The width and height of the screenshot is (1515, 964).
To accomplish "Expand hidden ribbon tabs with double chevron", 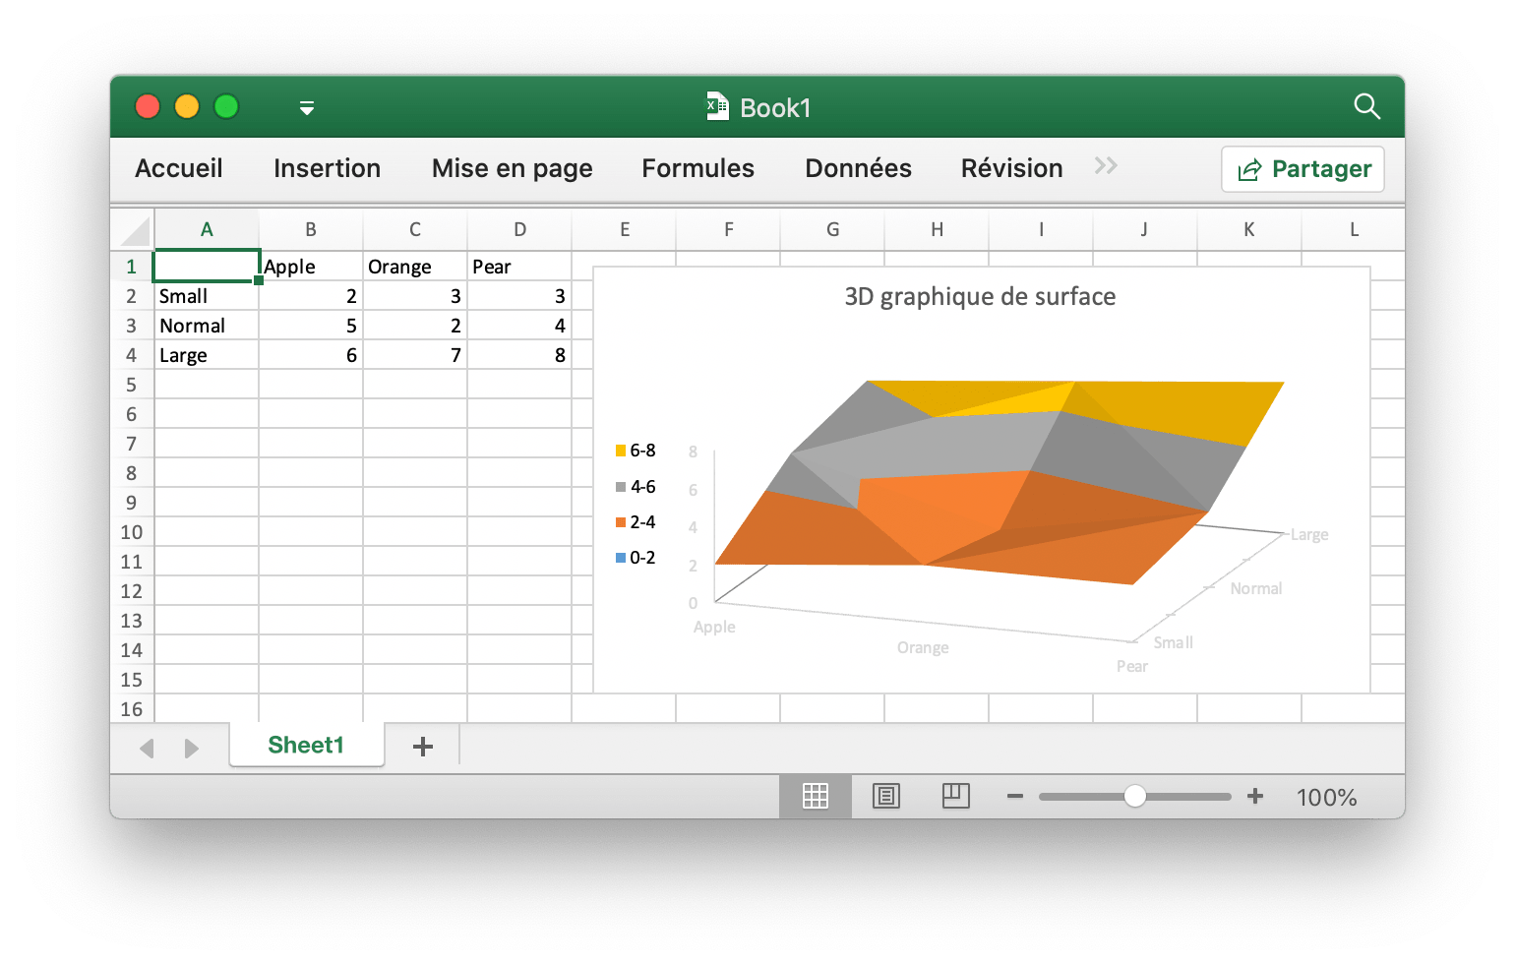I will point(1106,166).
